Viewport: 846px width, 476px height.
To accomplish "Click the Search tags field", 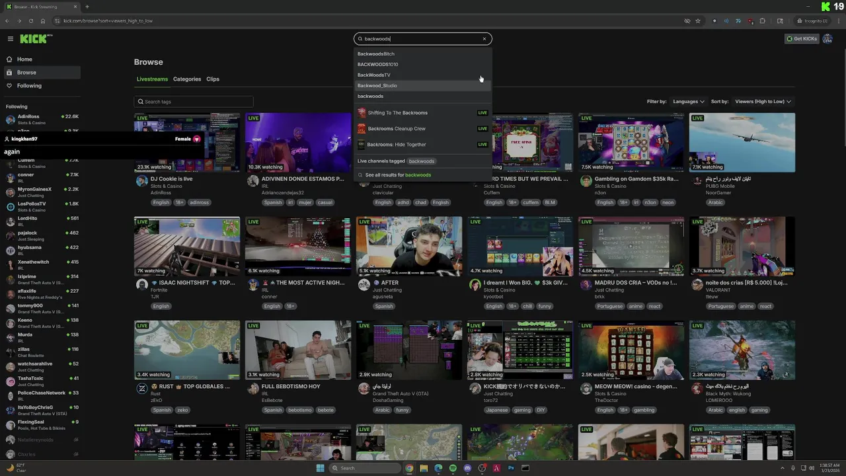I will pos(194,102).
